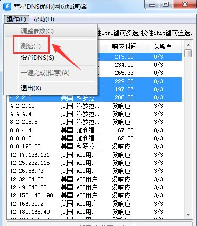Screen dimensions: 197x226
Task: Open the 帮助(H) menu
Action: tap(43, 19)
